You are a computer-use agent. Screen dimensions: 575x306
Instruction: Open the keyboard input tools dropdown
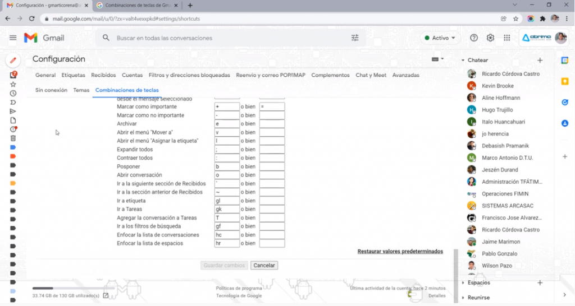(437, 59)
